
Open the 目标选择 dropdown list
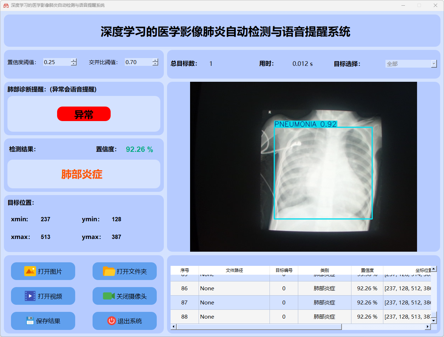pyautogui.click(x=434, y=64)
